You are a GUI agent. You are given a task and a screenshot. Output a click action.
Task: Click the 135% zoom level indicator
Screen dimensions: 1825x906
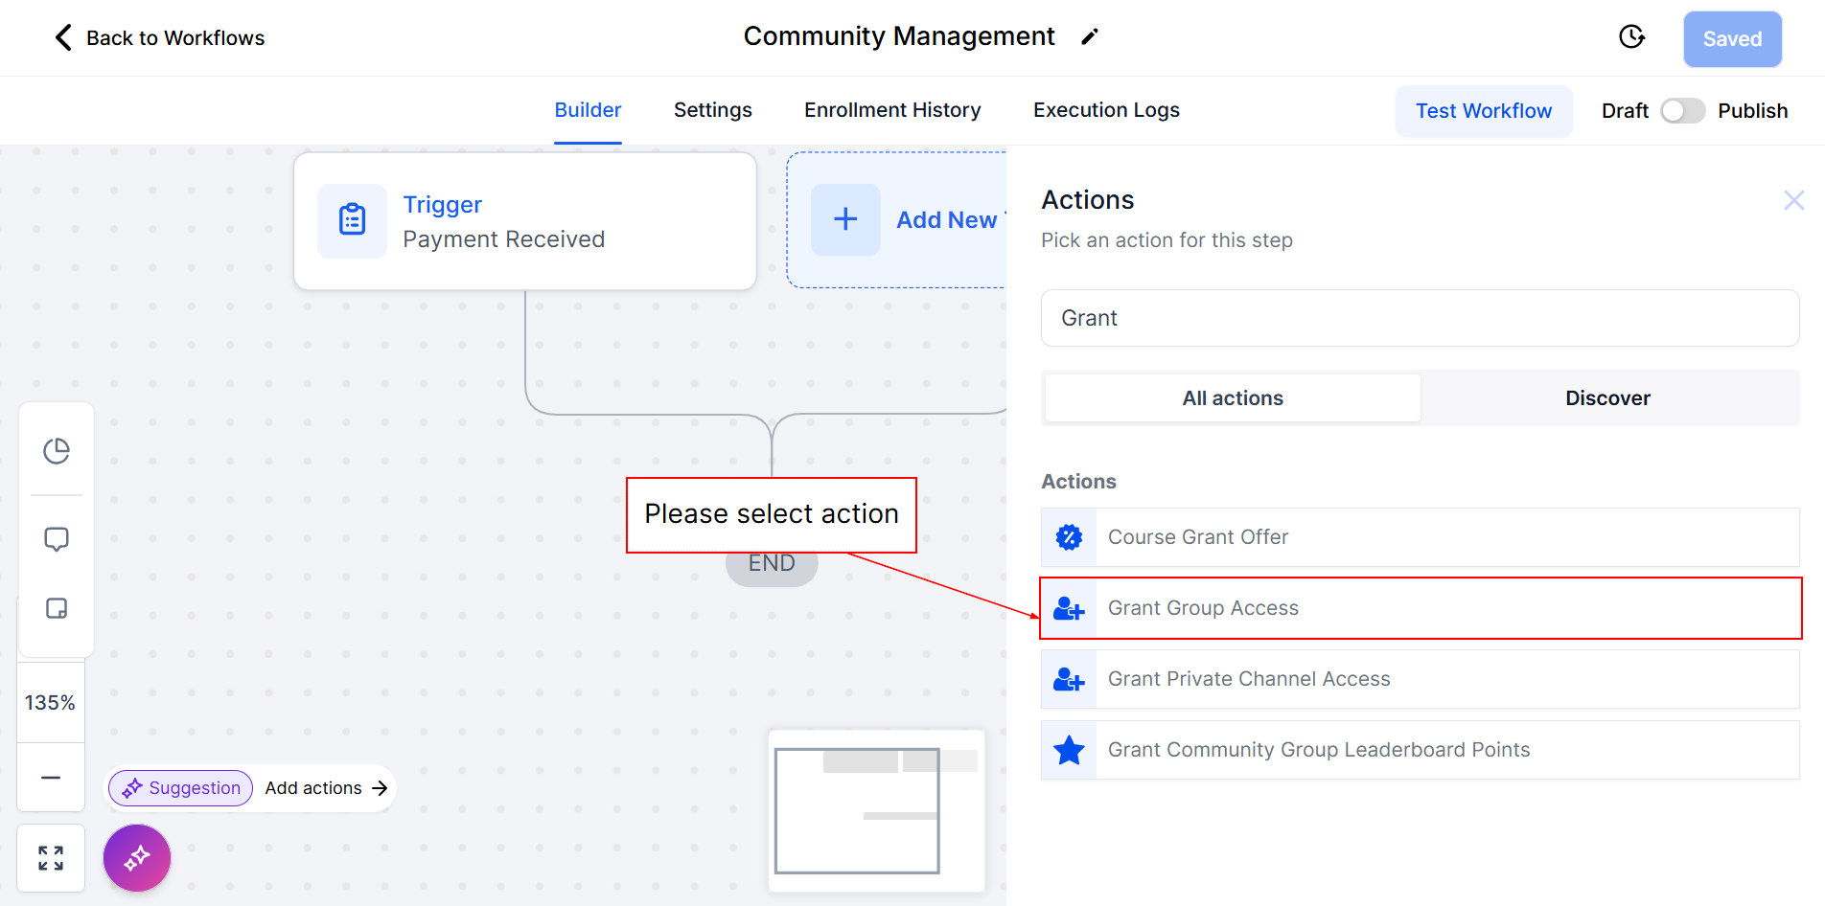click(x=50, y=703)
